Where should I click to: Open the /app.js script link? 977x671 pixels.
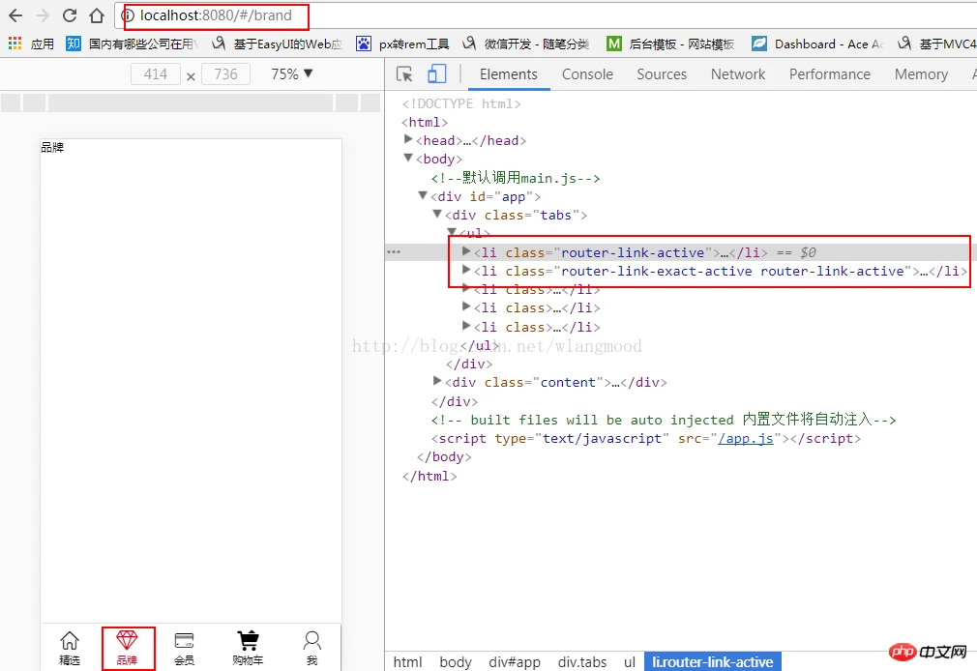coord(746,438)
